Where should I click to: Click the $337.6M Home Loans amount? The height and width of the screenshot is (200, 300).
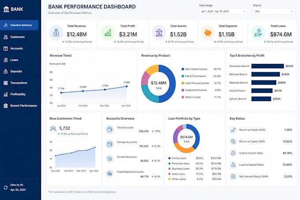[x=216, y=158]
